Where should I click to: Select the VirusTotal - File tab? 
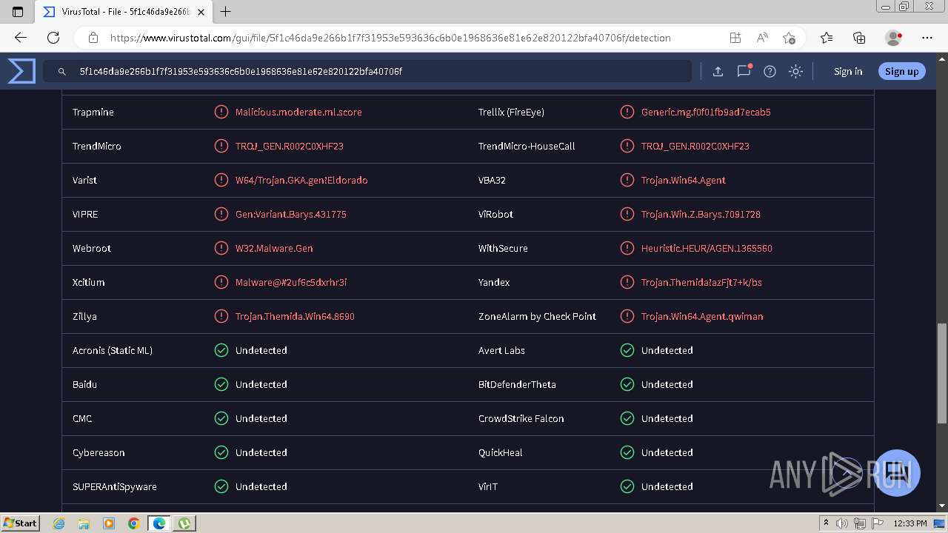pyautogui.click(x=124, y=12)
